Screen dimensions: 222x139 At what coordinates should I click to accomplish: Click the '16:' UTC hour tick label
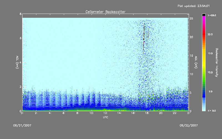[133, 113]
